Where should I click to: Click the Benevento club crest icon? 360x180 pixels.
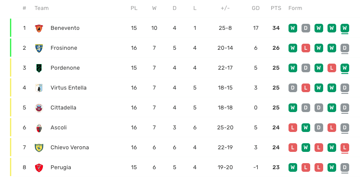tap(39, 28)
